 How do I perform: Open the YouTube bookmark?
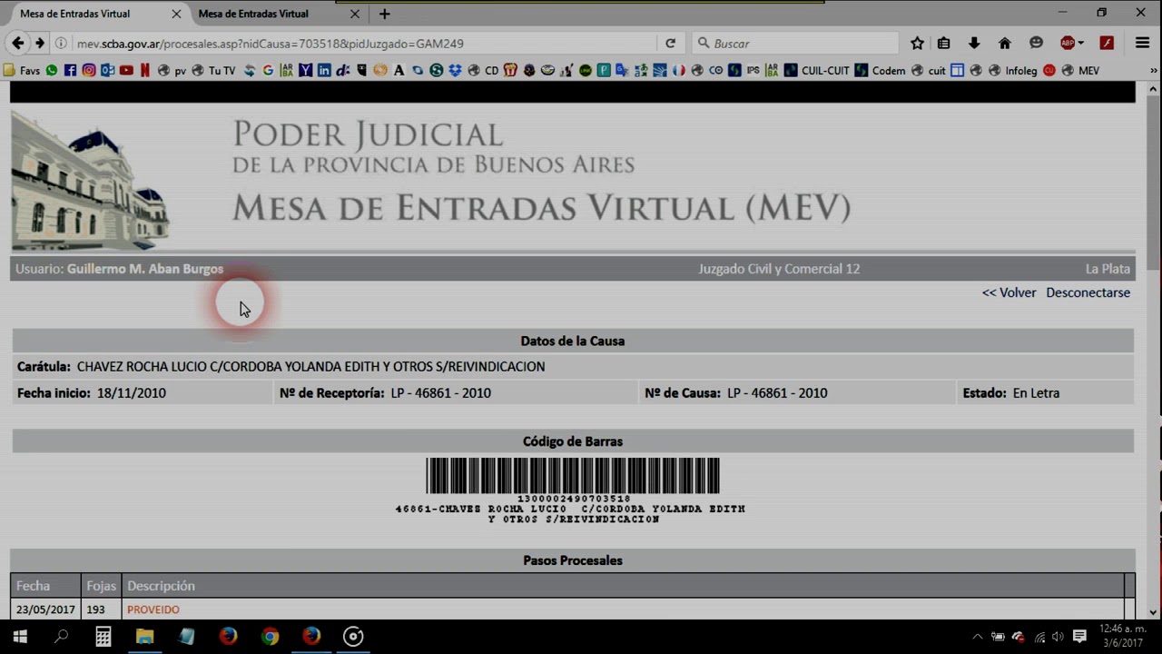[126, 70]
